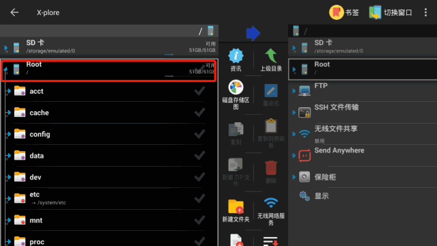Open the data folder

[109, 155]
